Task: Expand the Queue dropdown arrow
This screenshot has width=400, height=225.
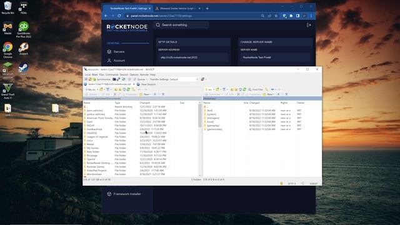Action: 147,79
